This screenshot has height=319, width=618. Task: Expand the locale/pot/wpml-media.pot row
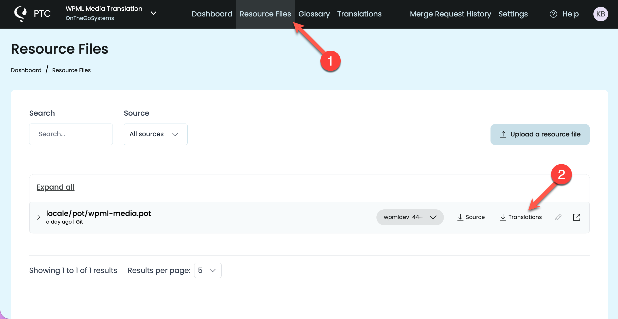coord(39,217)
